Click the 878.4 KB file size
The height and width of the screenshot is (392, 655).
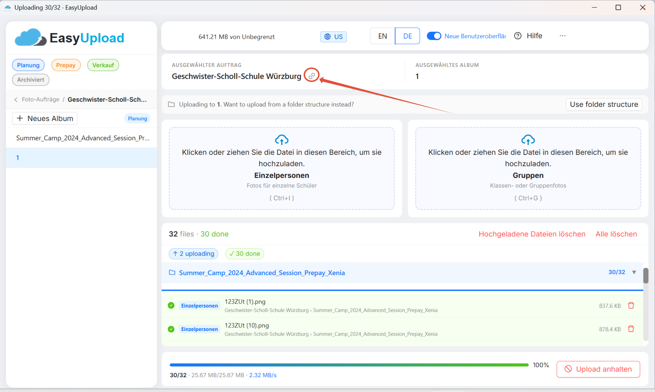coord(610,329)
